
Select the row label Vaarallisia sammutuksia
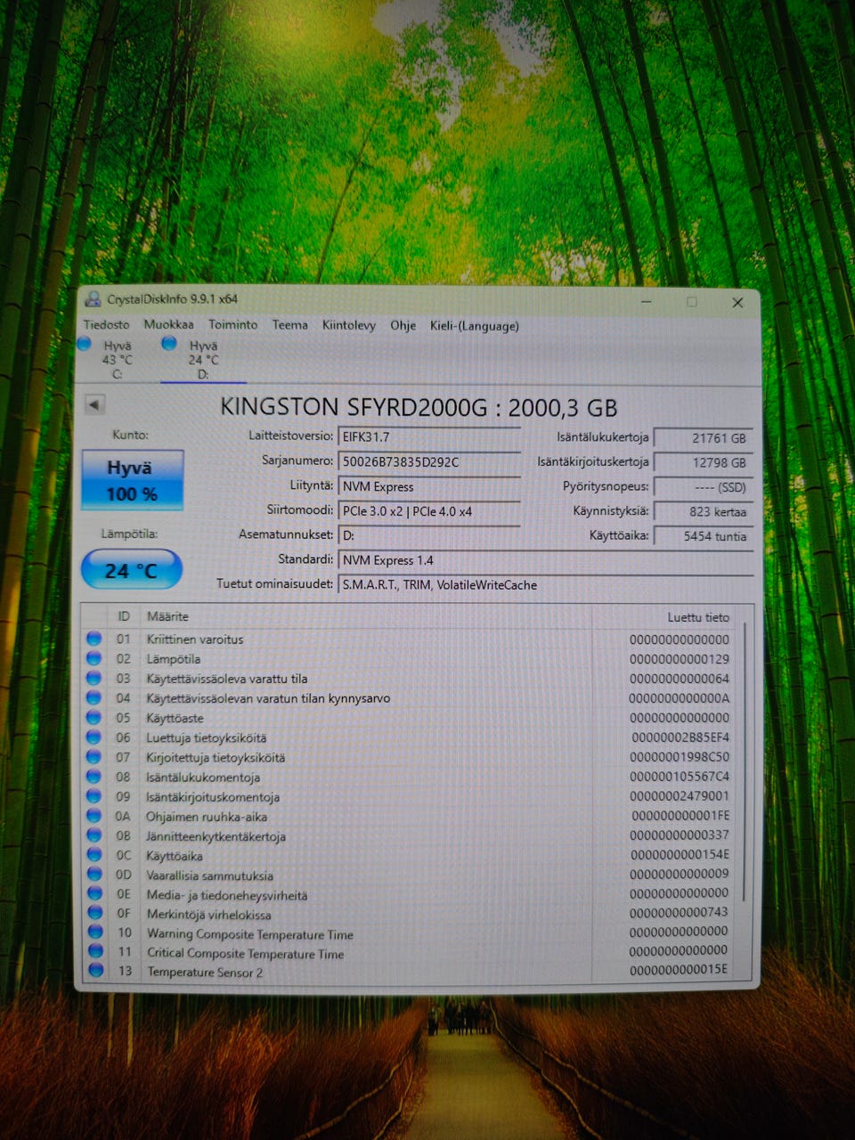[210, 875]
